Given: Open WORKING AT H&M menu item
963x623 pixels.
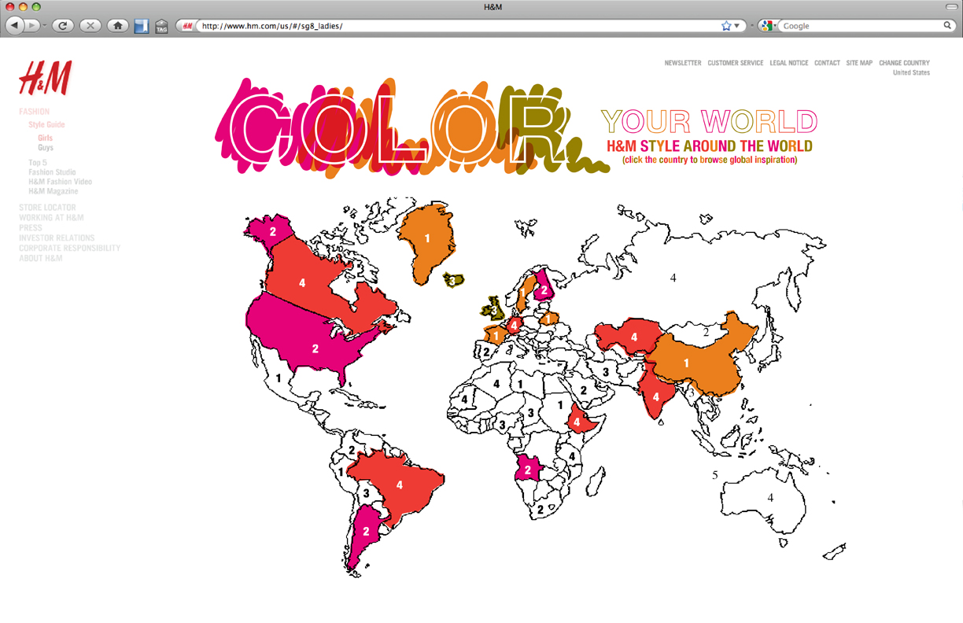Looking at the screenshot, I should tap(51, 218).
